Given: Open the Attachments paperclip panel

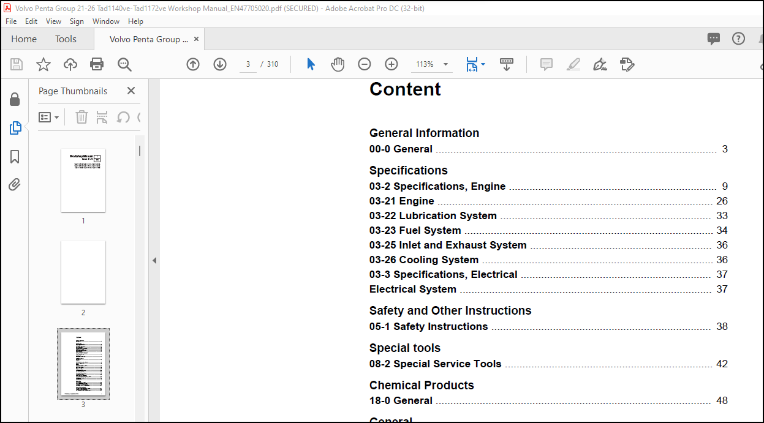Looking at the screenshot, I should tap(15, 184).
